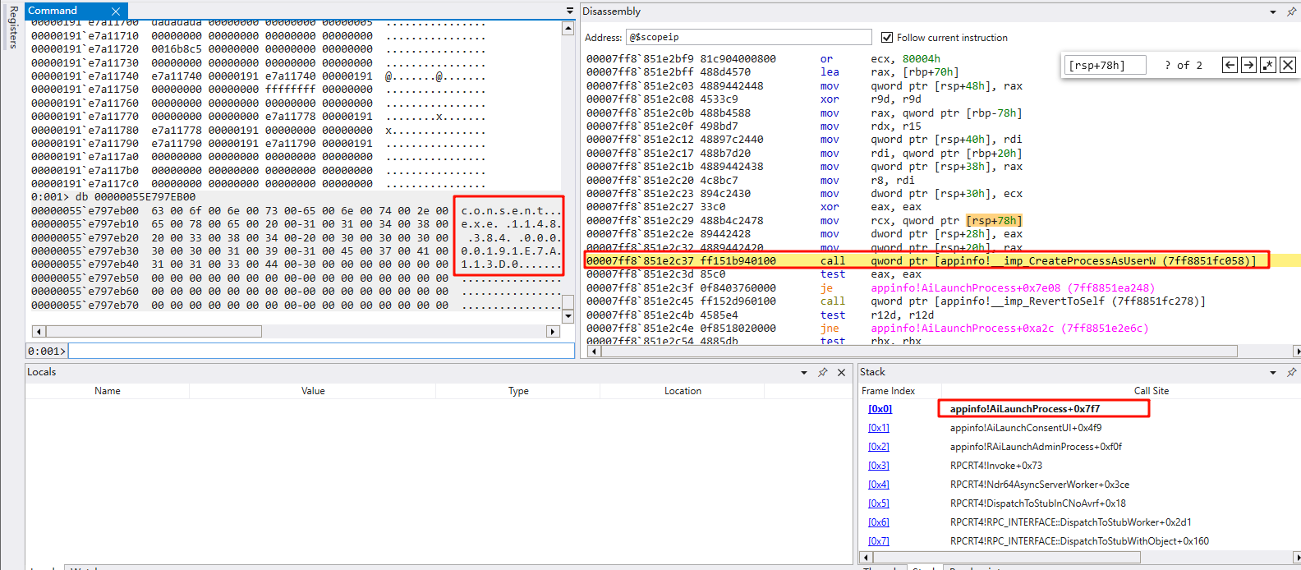Click the jne appinfo!AiLaunchProcess+0xa2c line
This screenshot has height=570, width=1301.
pos(867,329)
